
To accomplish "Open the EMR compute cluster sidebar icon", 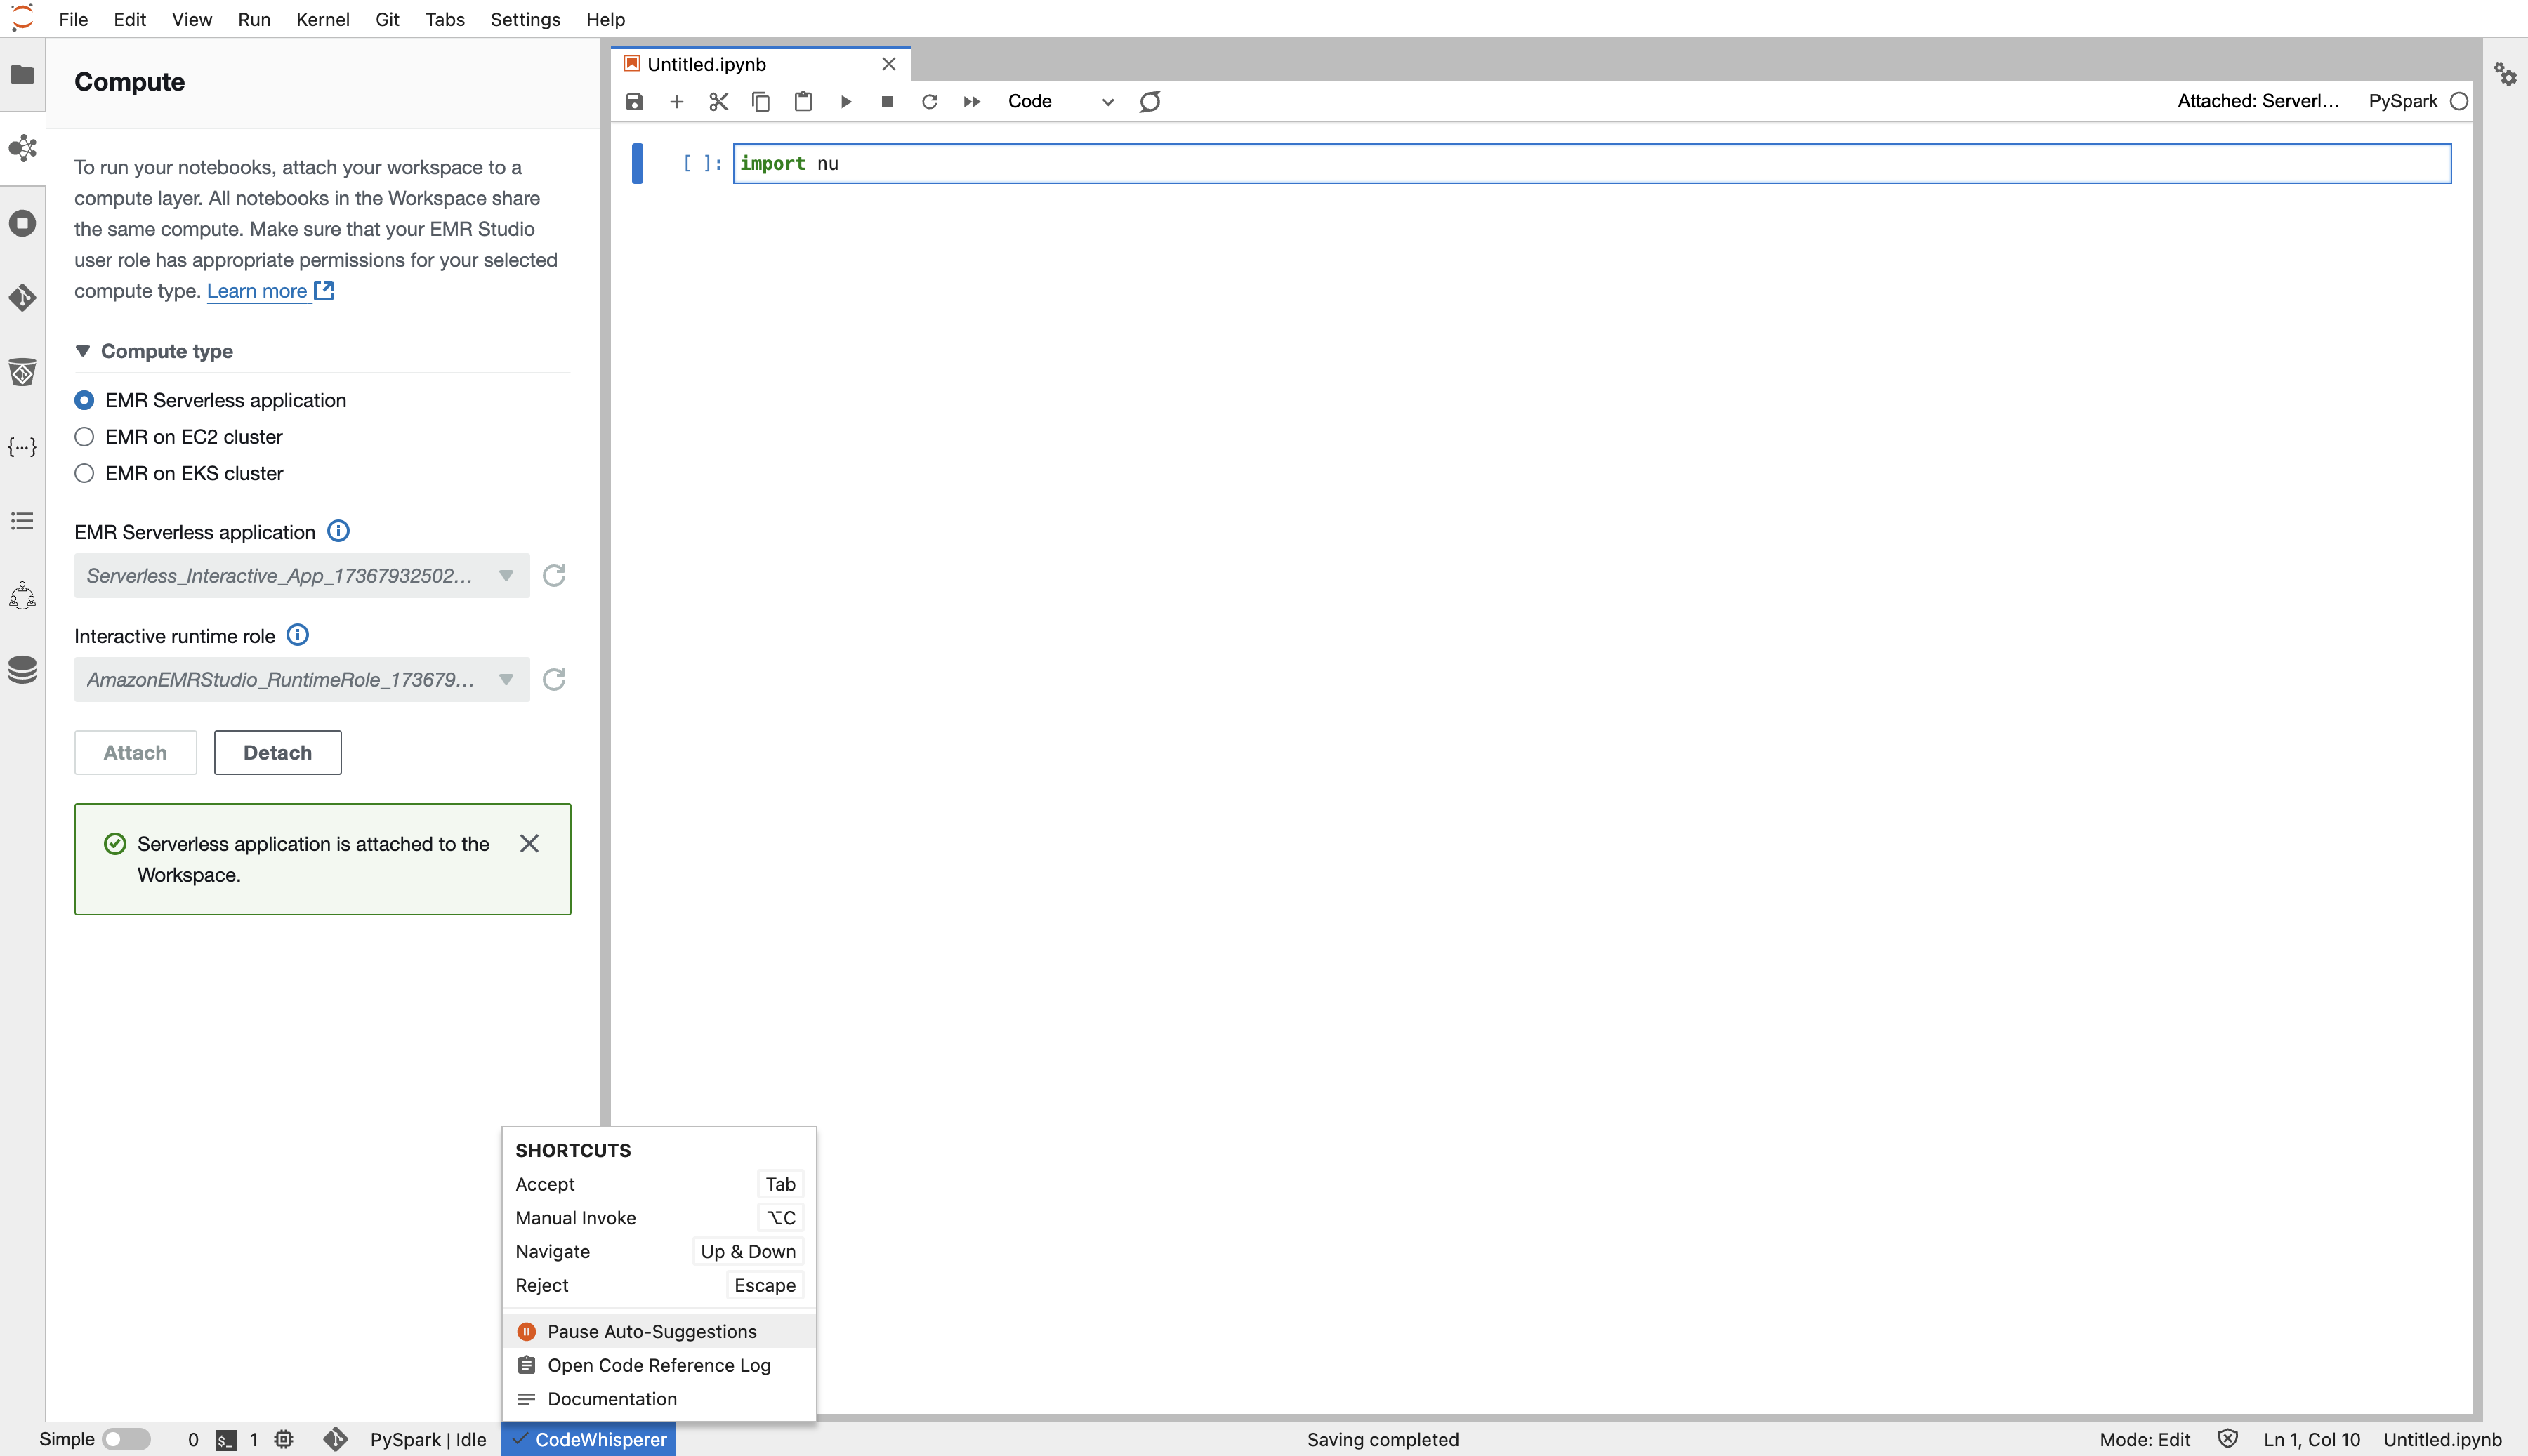I will pyautogui.click(x=22, y=148).
